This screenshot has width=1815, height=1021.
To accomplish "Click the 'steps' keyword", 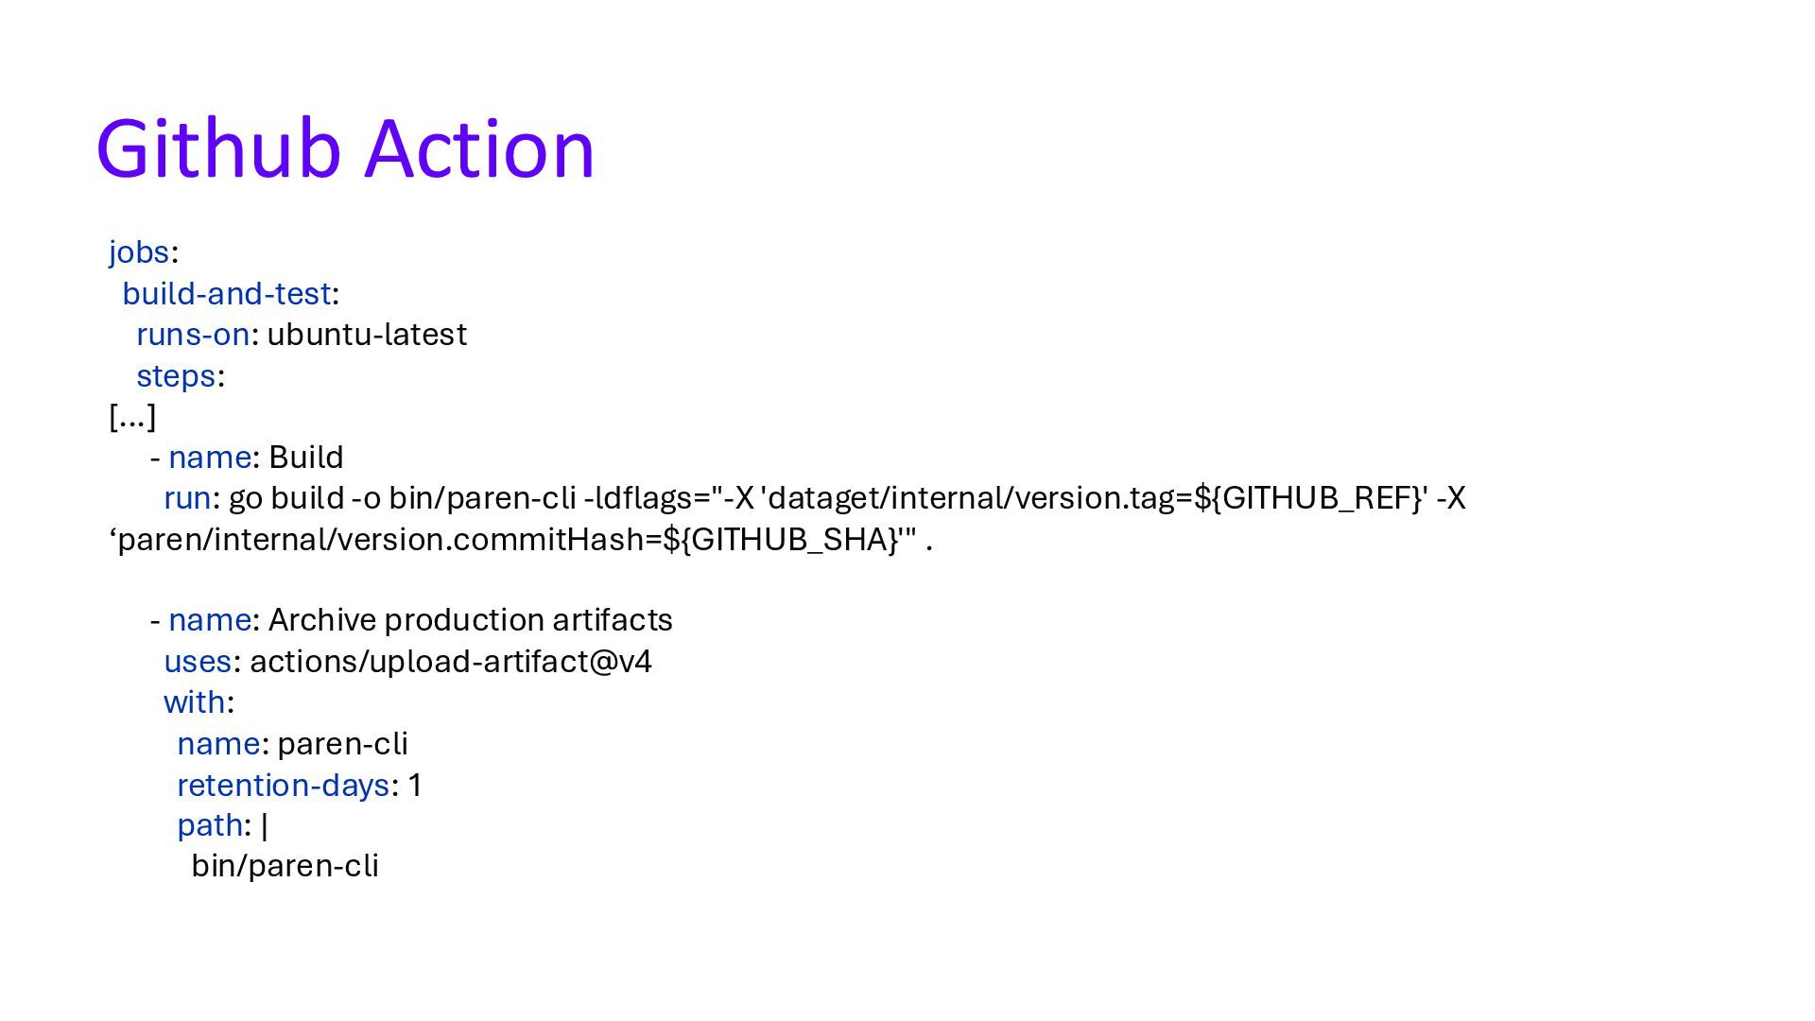I will pyautogui.click(x=176, y=376).
